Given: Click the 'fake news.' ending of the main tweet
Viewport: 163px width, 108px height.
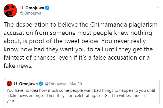Looking at the screenshot, I should [18, 66].
